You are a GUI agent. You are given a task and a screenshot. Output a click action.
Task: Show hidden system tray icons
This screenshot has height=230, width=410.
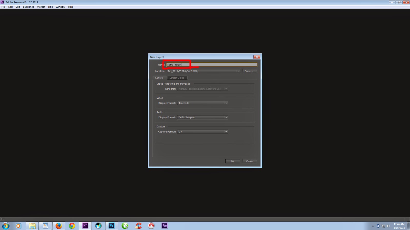[x=373, y=226]
